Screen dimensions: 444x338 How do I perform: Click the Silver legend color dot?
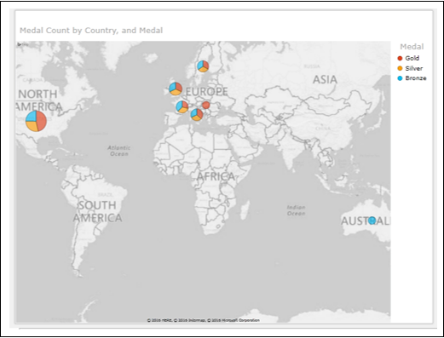(400, 68)
